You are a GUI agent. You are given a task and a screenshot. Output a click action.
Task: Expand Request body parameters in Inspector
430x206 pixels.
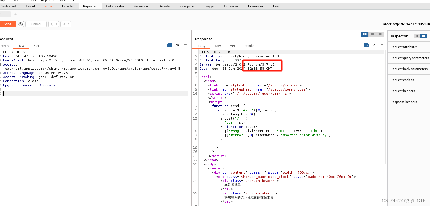(x=409, y=69)
